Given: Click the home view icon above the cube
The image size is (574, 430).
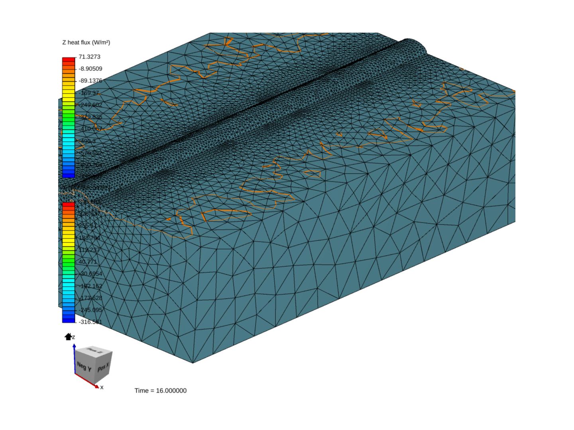Looking at the screenshot, I should 68,337.
